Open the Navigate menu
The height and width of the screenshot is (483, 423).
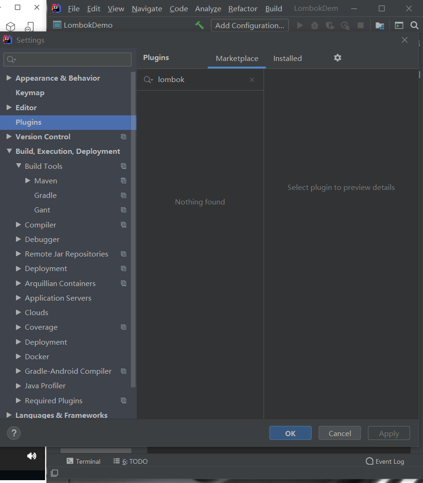[x=147, y=8]
